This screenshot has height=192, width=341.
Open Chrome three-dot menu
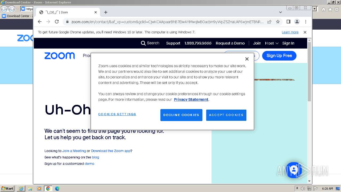coord(306,22)
